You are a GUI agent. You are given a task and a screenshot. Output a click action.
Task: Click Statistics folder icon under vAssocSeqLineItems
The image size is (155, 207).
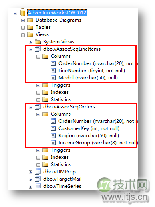[46, 100]
